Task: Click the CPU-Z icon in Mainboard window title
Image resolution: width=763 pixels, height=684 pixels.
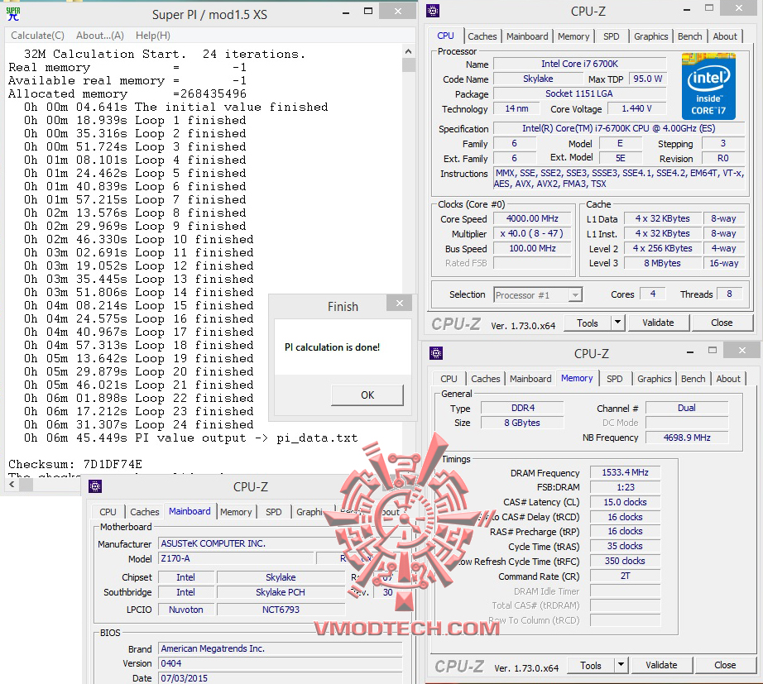Action: coord(95,486)
